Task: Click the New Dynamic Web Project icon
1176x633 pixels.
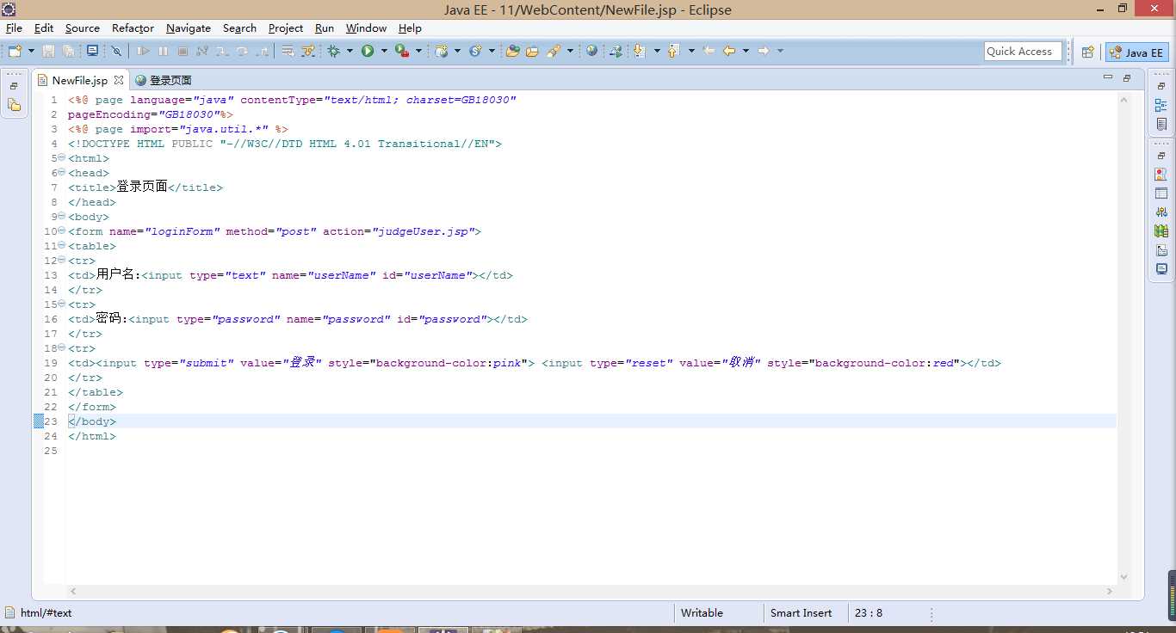Action: coord(442,52)
